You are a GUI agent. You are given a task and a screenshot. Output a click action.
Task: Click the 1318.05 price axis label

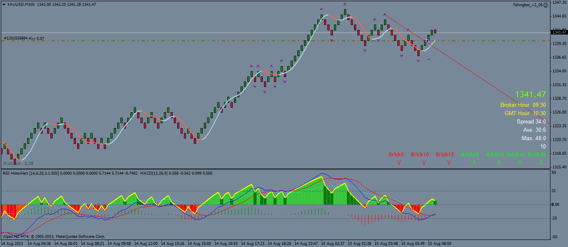coord(559,153)
